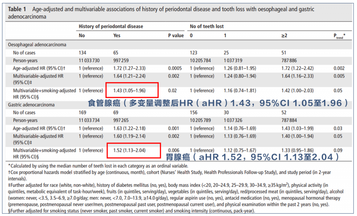Click the case count "51"

pyautogui.click(x=284, y=53)
